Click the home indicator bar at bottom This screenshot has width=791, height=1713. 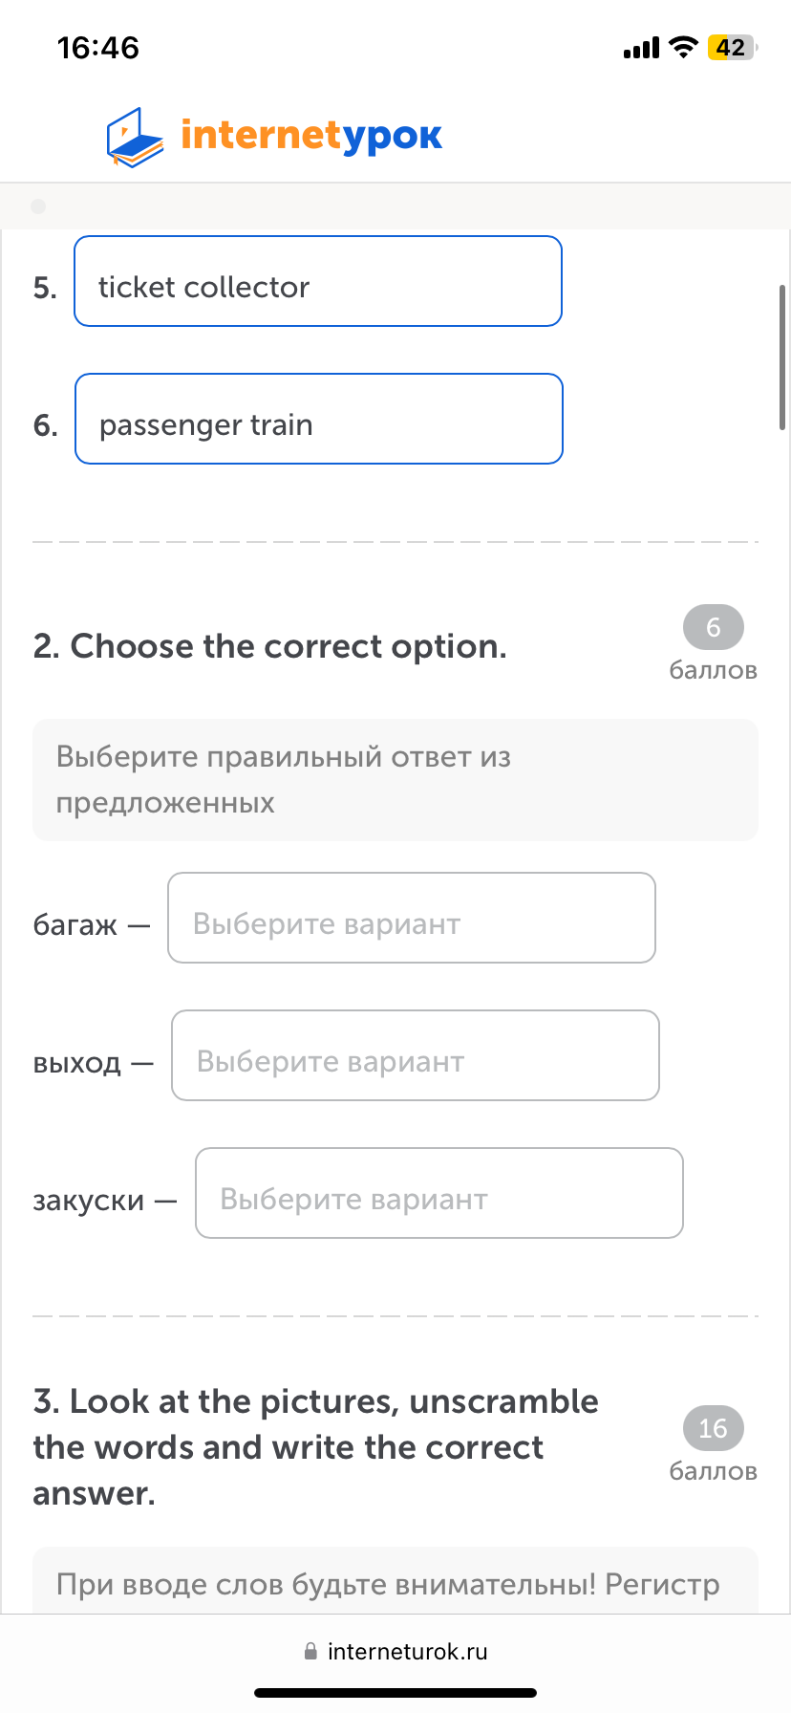(395, 1693)
